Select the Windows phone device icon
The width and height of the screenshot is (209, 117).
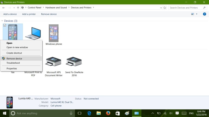(54, 33)
